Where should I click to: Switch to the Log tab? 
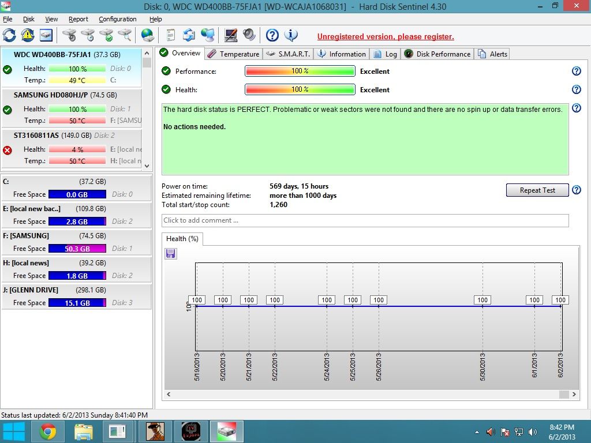(x=385, y=54)
